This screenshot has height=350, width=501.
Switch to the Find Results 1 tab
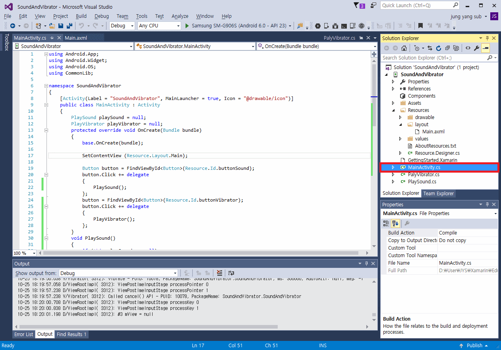pos(72,335)
